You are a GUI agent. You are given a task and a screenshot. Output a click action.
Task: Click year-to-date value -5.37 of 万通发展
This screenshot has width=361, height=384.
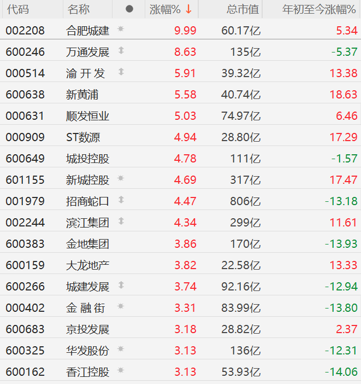[345, 52]
